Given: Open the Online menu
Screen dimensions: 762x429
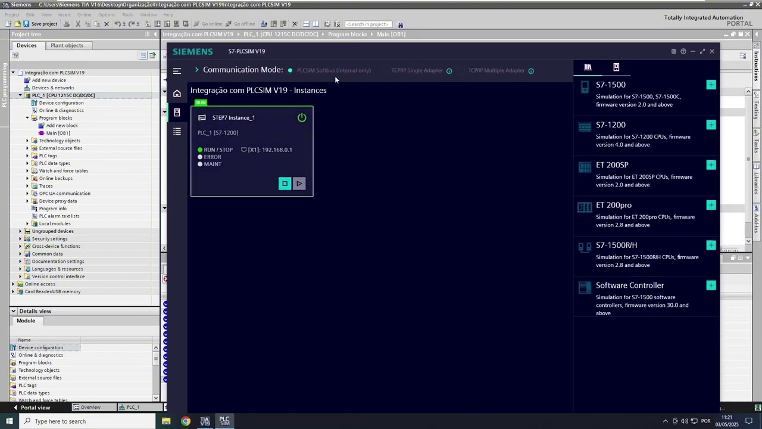Looking at the screenshot, I should pos(84,14).
